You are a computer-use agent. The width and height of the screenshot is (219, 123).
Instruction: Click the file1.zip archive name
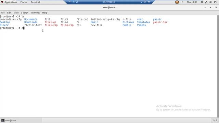coord(51,25)
